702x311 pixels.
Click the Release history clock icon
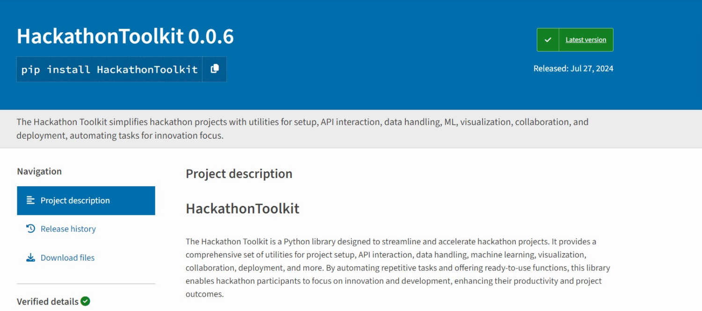click(30, 229)
